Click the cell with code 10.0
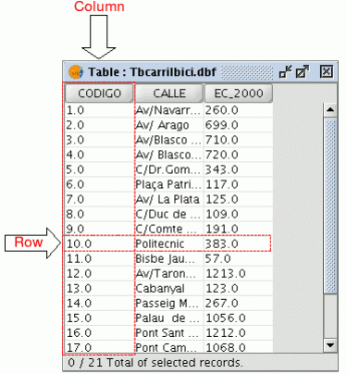The width and height of the screenshot is (347, 374). pyautogui.click(x=100, y=243)
